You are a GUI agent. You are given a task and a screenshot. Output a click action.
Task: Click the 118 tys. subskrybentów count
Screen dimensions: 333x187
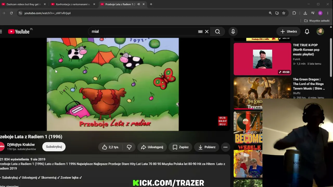tap(22, 149)
